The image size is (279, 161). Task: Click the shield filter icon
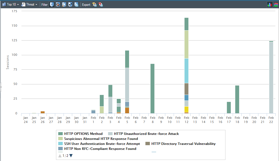[x=52, y=4]
